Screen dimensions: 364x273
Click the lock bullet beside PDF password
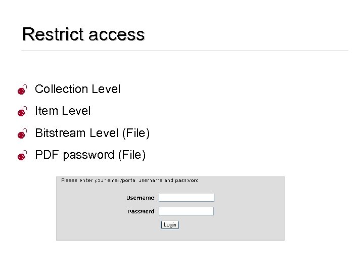(22, 156)
